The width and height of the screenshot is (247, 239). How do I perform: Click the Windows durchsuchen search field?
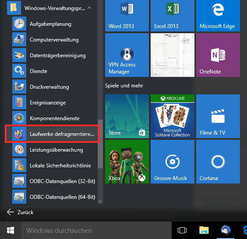[96, 230]
